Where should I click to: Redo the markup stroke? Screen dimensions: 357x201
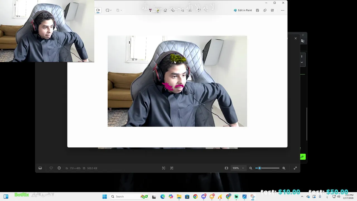[x=206, y=10]
